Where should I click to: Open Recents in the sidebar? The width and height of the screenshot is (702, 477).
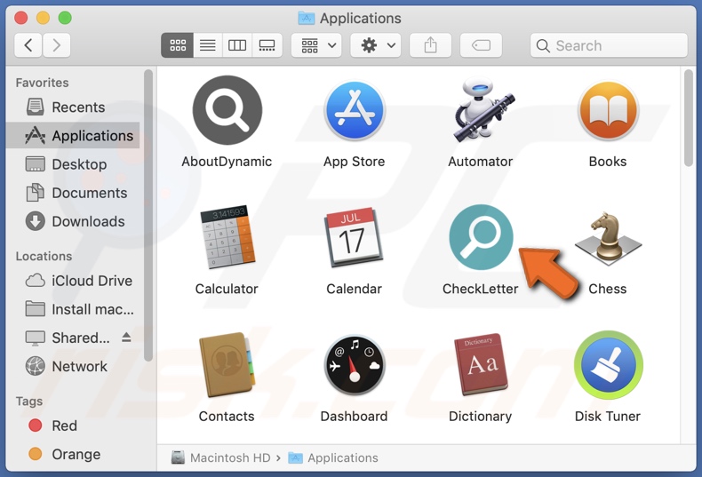click(73, 107)
